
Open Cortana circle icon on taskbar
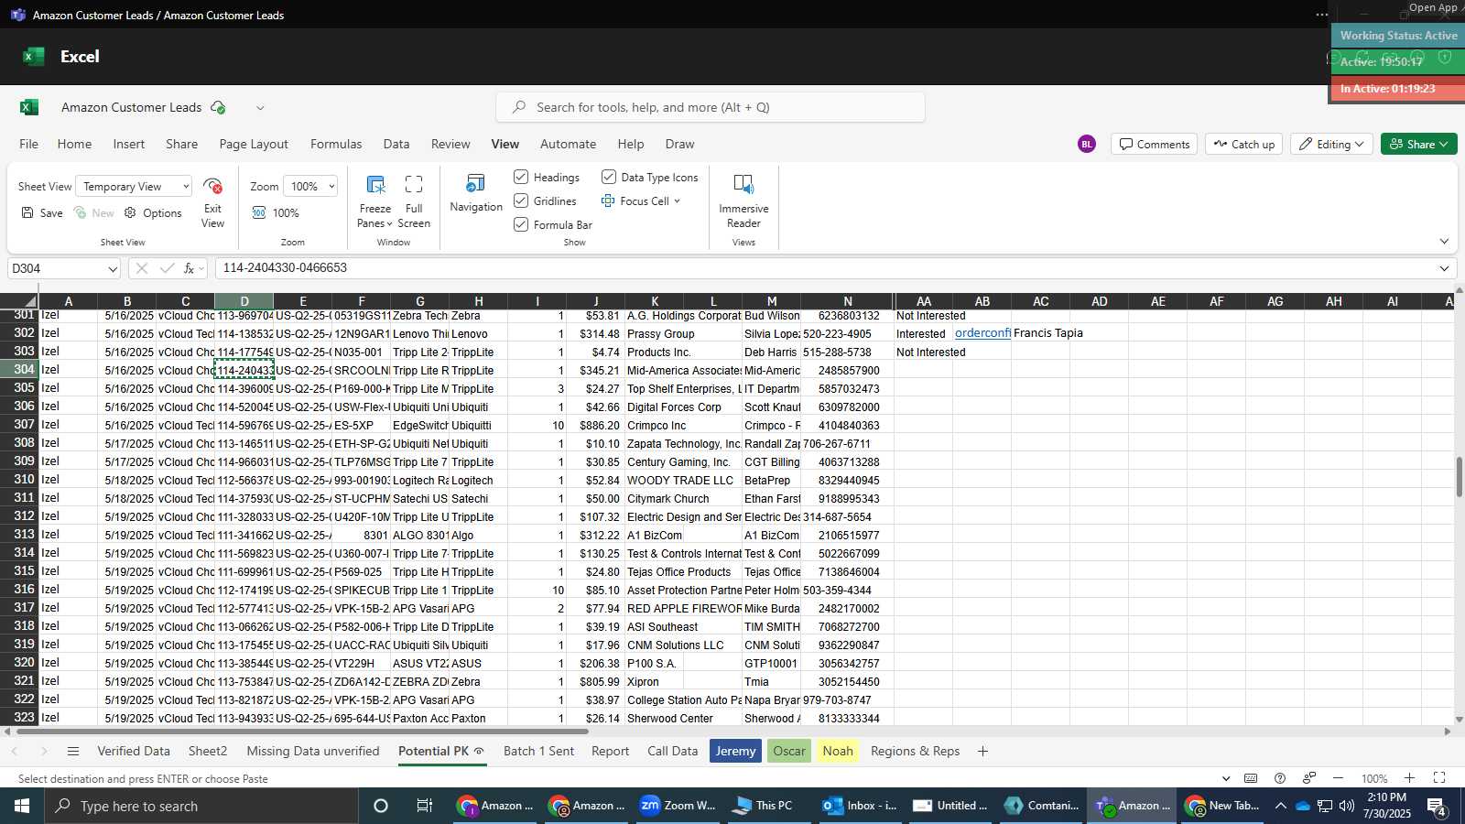pyautogui.click(x=381, y=806)
